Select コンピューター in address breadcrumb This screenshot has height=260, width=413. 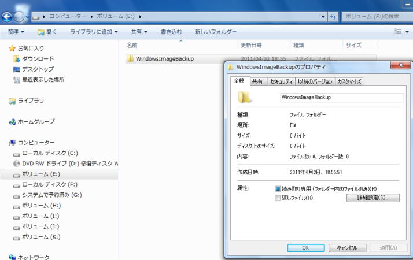pyautogui.click(x=68, y=16)
